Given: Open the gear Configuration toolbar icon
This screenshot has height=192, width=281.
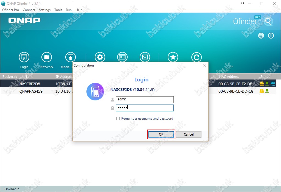Looking at the screenshot, I should pos(100,57).
